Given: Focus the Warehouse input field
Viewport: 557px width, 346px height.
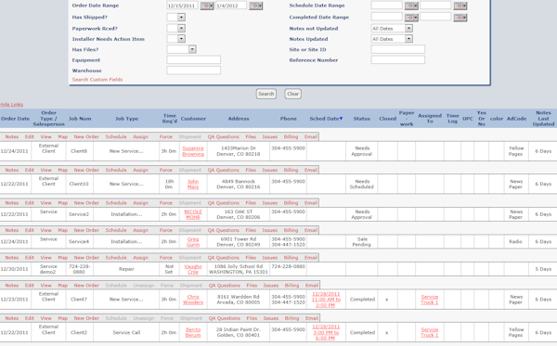Looking at the screenshot, I should (x=194, y=70).
